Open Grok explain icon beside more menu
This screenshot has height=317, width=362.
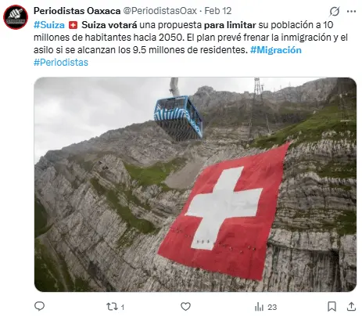[335, 11]
